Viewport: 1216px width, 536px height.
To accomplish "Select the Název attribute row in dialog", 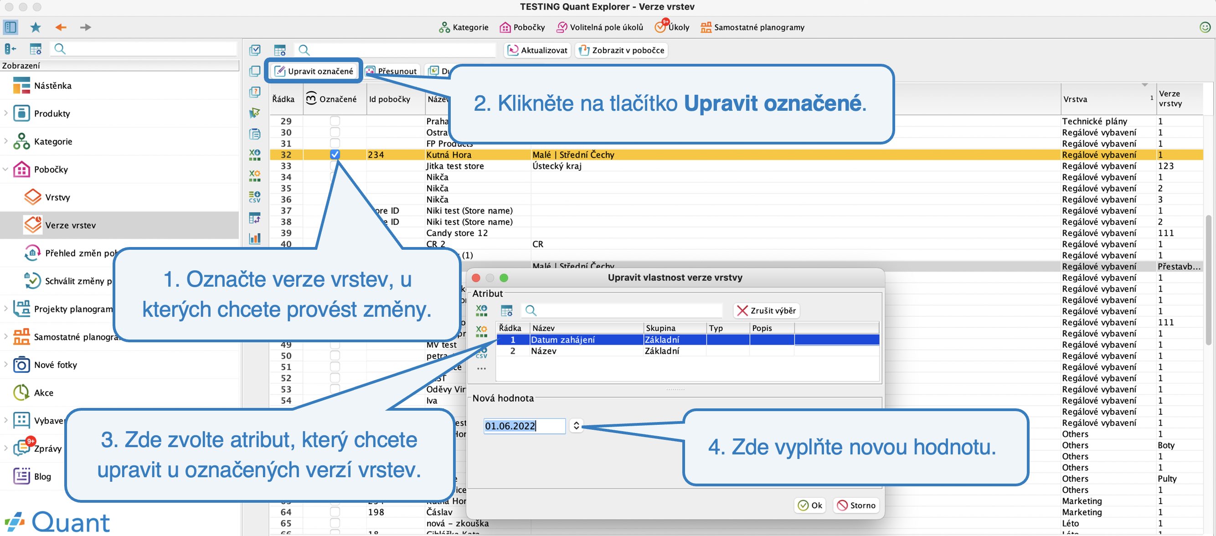I will coord(687,351).
